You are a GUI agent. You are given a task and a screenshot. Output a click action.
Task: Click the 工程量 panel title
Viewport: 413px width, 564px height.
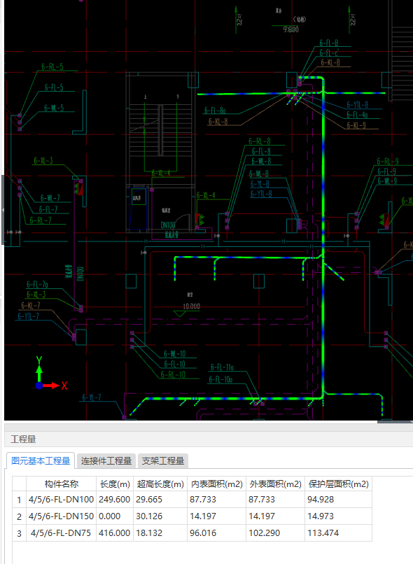pyautogui.click(x=23, y=439)
